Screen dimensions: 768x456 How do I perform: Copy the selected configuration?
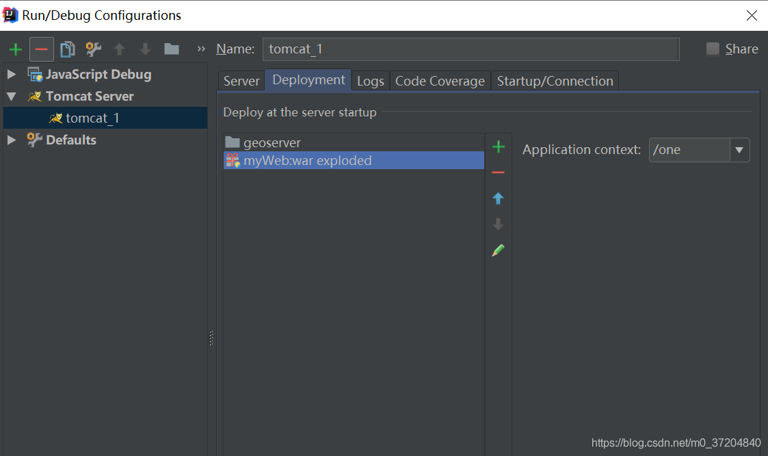[67, 49]
